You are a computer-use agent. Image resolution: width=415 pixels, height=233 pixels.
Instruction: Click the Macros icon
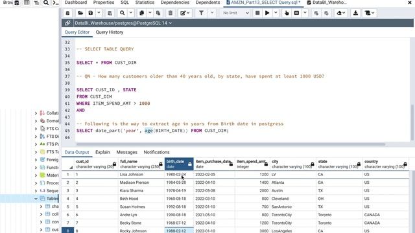[x=370, y=13]
